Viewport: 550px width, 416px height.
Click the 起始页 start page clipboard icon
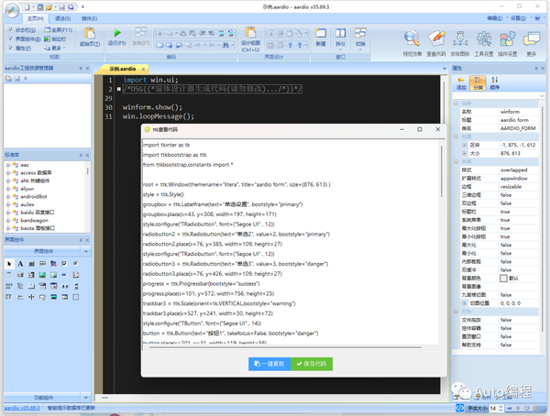[90, 33]
